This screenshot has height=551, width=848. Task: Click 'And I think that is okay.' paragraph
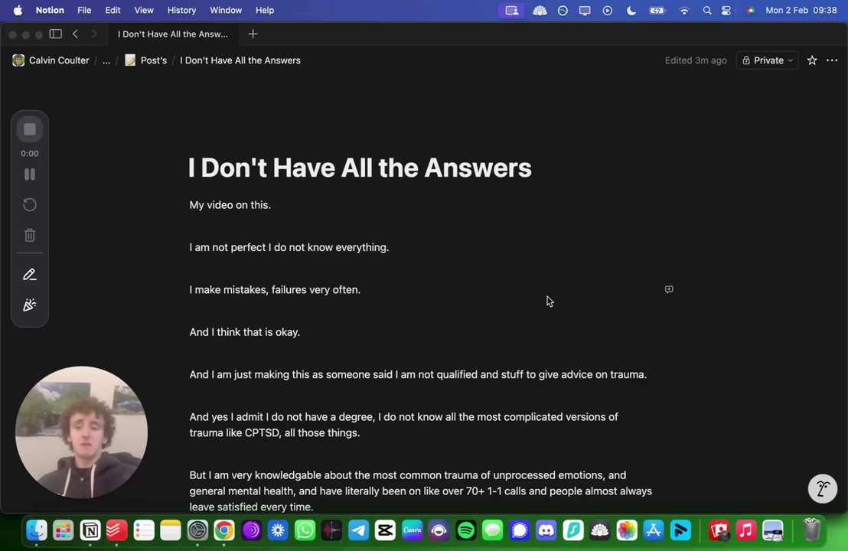[x=244, y=332]
